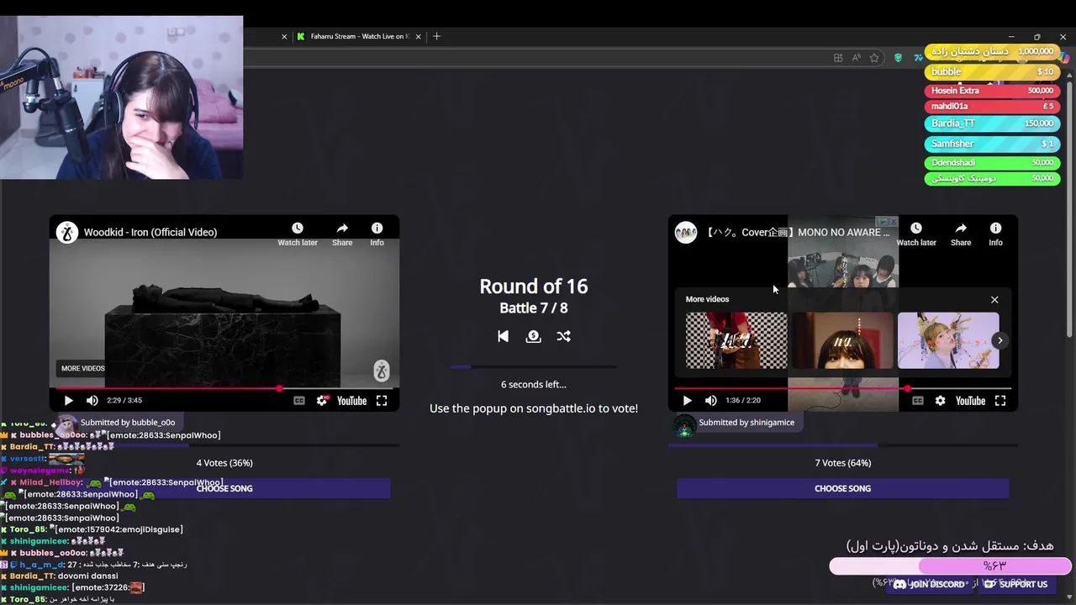Open settings gear on MONO NO AWARE video
The width and height of the screenshot is (1076, 605).
pos(941,401)
